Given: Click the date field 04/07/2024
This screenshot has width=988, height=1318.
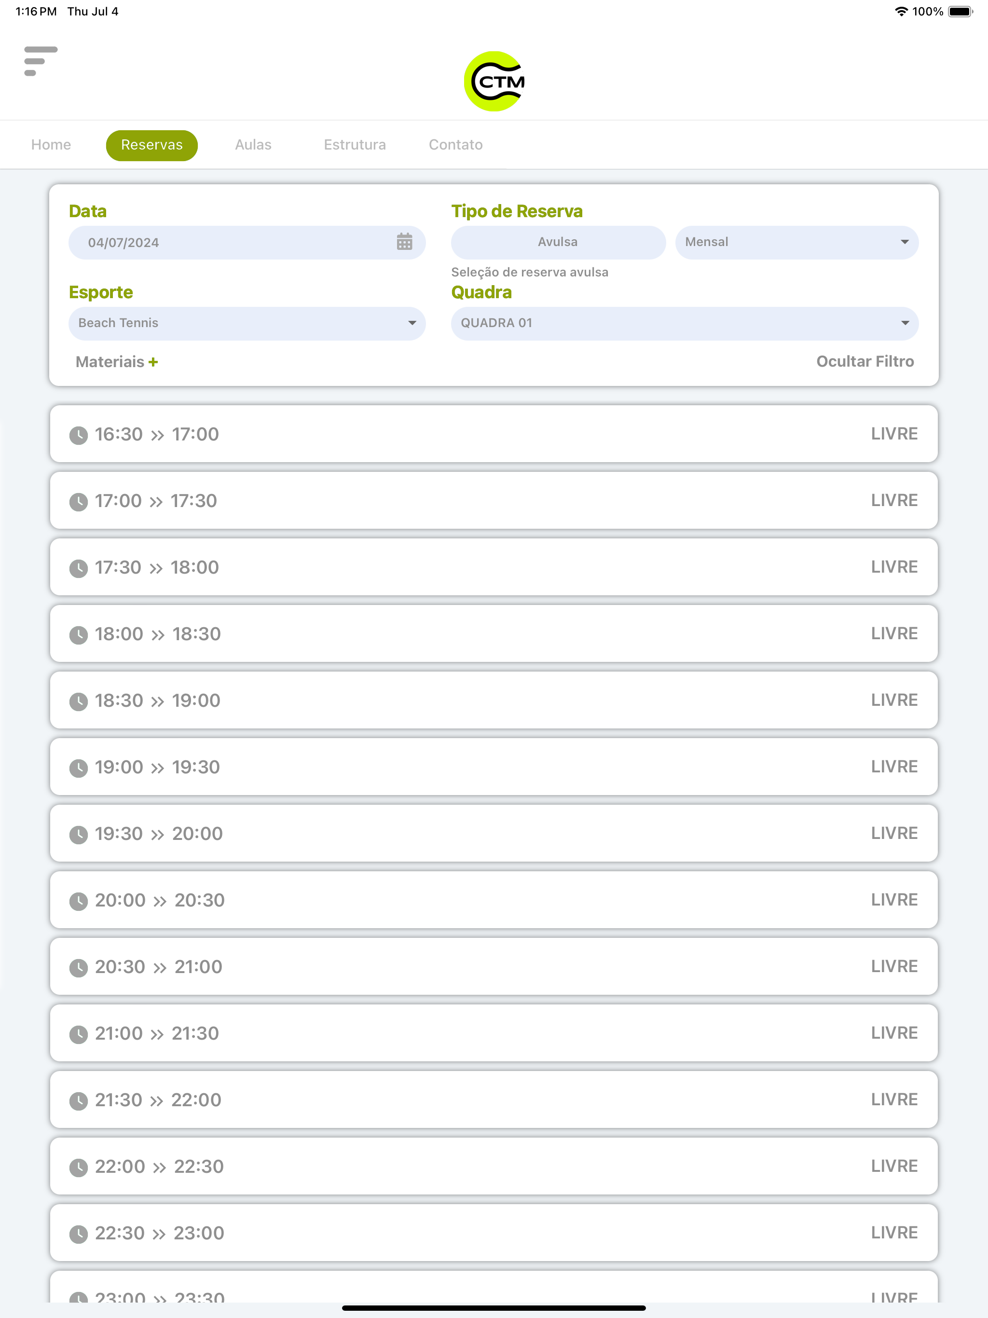Looking at the screenshot, I should (x=247, y=243).
